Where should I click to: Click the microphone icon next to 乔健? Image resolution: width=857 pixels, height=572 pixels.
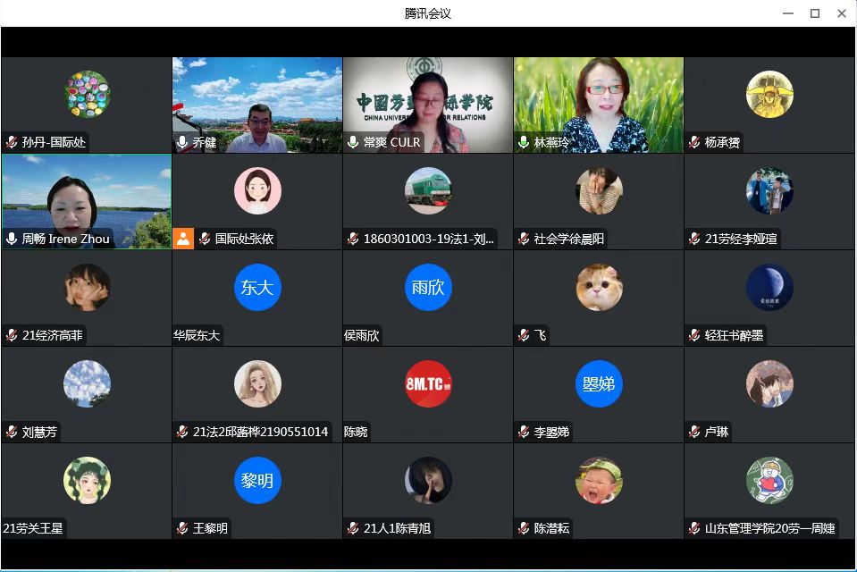(182, 142)
